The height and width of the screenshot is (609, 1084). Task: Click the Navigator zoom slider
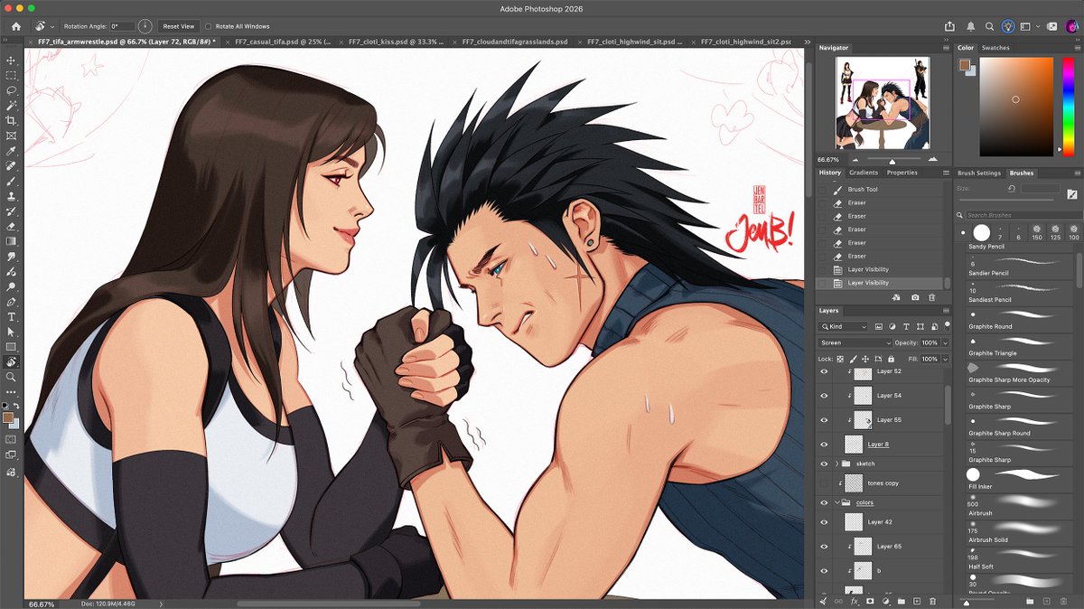click(x=892, y=159)
